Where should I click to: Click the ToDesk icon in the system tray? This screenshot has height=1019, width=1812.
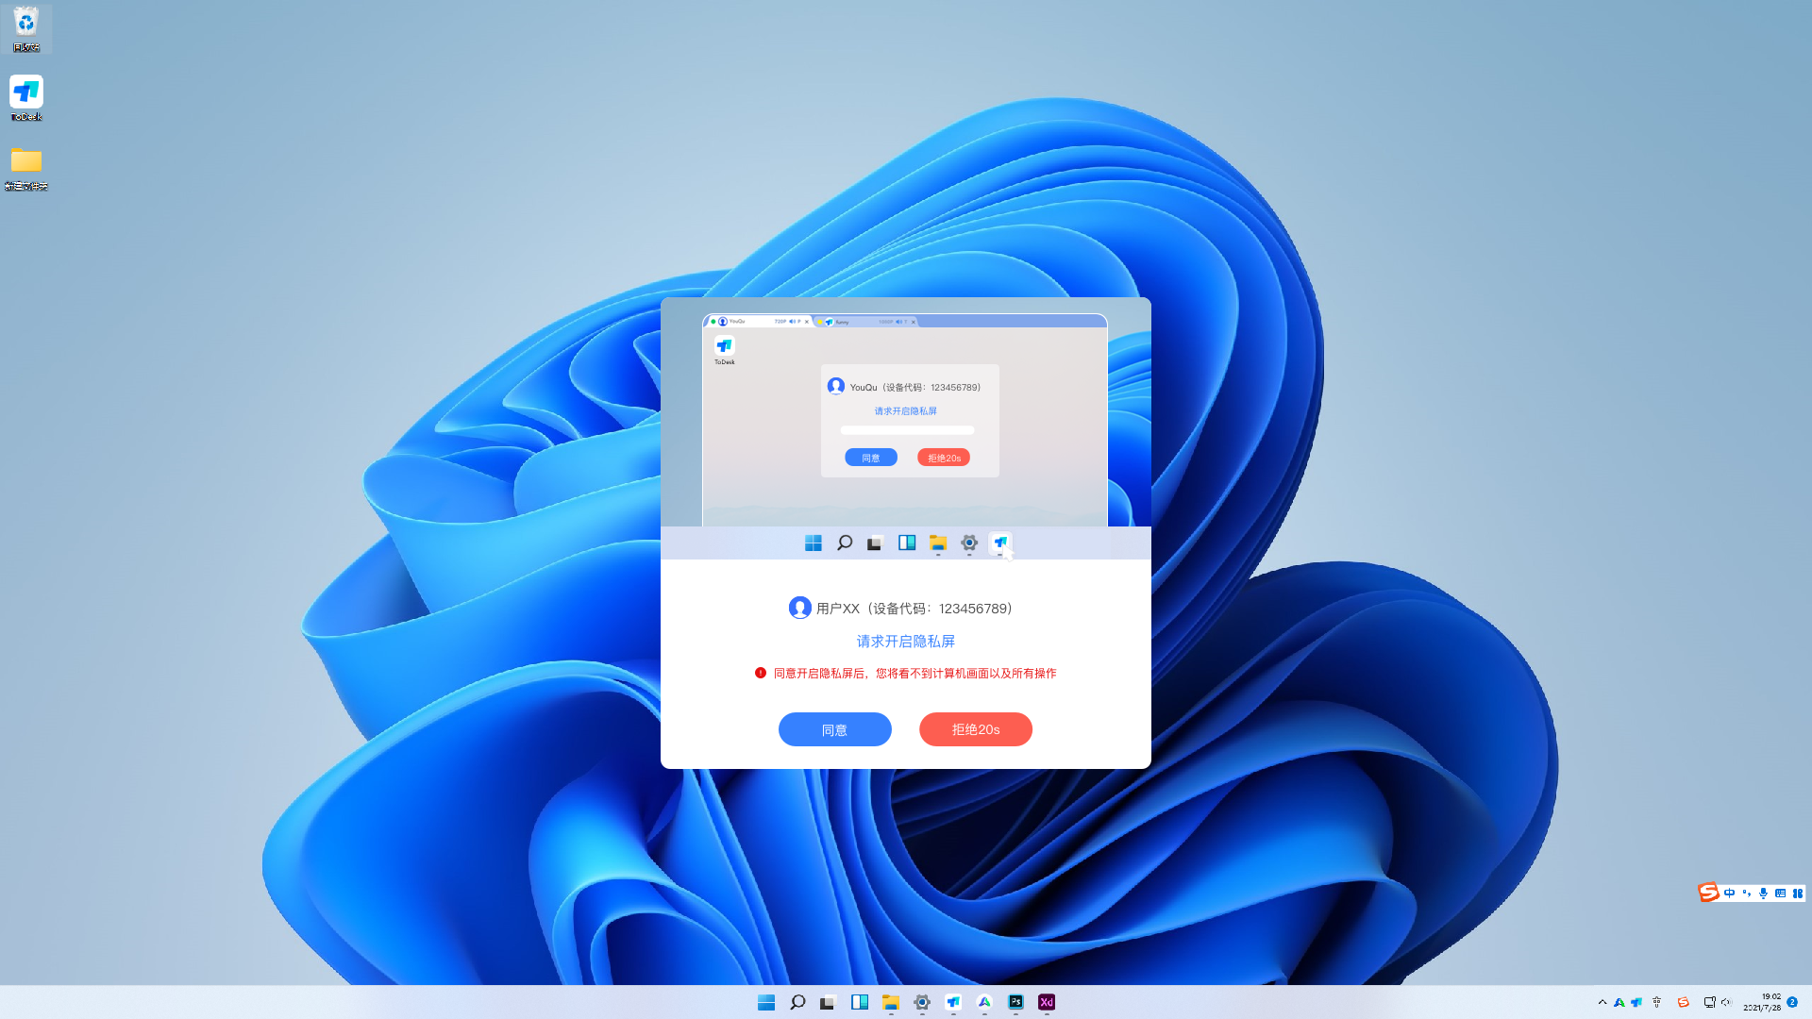pos(1636,1002)
